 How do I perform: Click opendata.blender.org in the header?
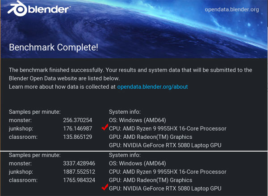pos(232,9)
